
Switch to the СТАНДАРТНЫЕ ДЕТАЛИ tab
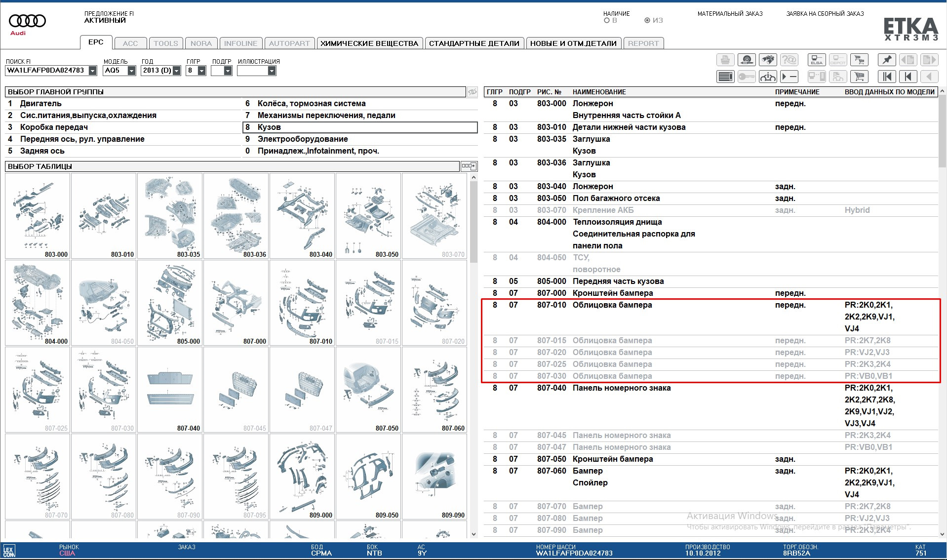(x=474, y=43)
